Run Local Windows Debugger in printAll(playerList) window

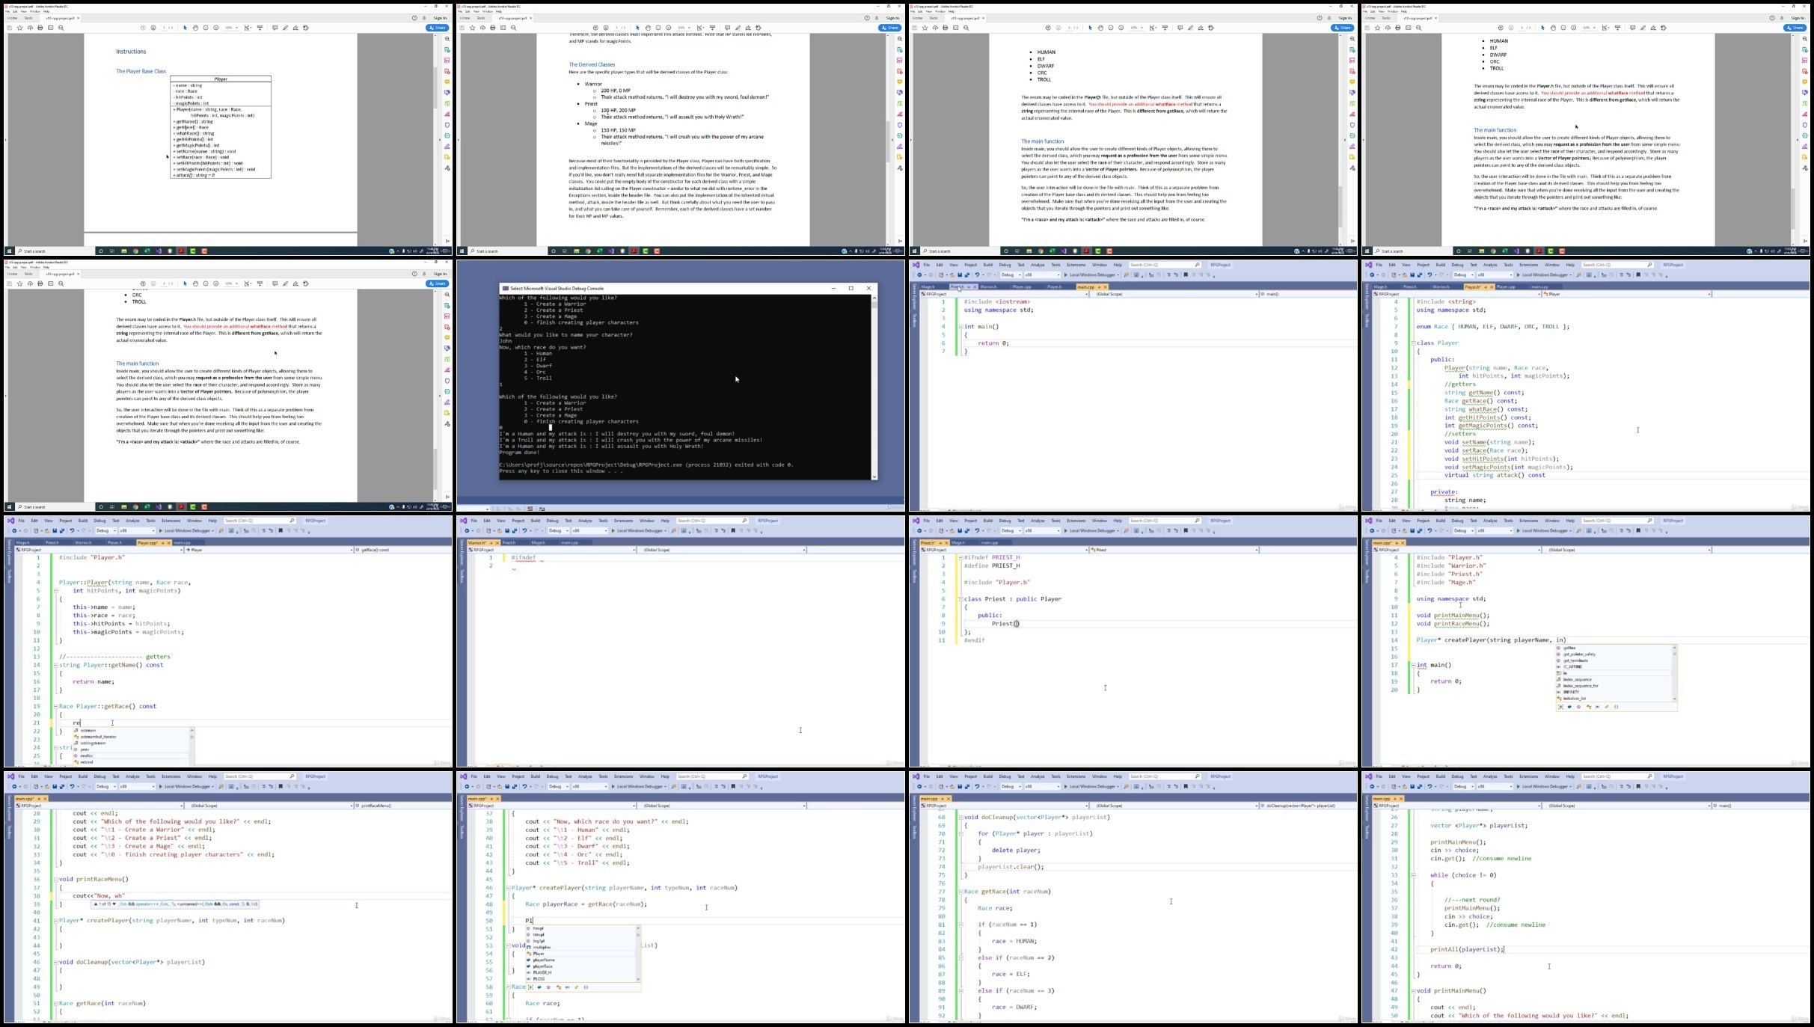tap(1543, 786)
